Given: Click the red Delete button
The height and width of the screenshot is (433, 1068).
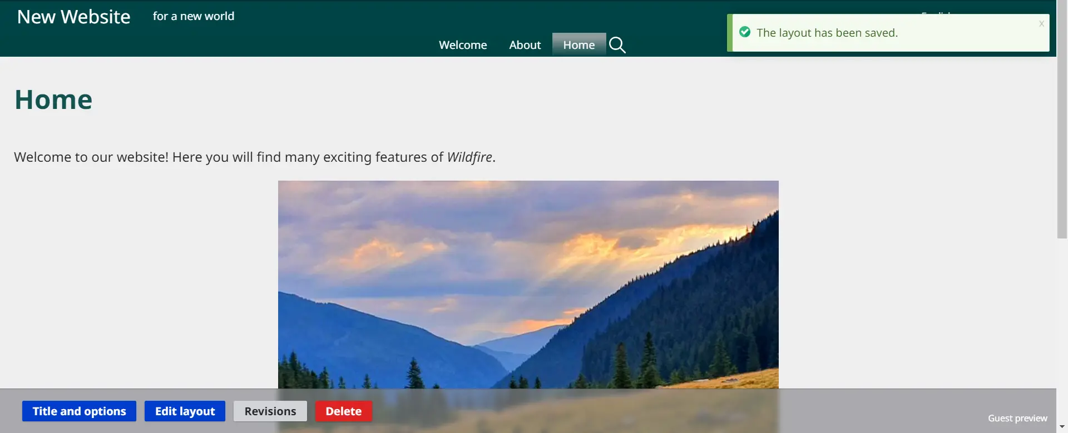Looking at the screenshot, I should pyautogui.click(x=343, y=411).
